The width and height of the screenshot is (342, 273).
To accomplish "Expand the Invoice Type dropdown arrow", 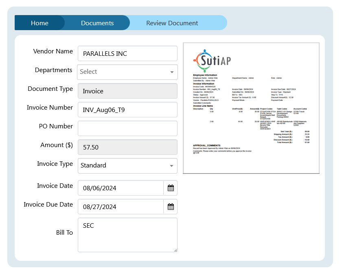I will pyautogui.click(x=172, y=166).
